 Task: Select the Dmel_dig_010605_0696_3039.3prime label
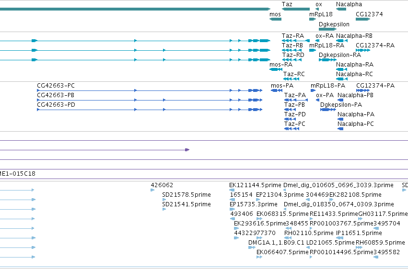338,185
